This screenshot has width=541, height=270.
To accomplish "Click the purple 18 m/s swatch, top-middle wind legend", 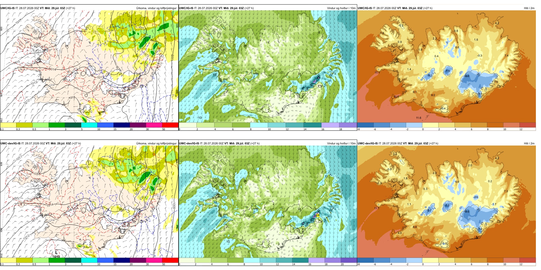I will point(348,125).
